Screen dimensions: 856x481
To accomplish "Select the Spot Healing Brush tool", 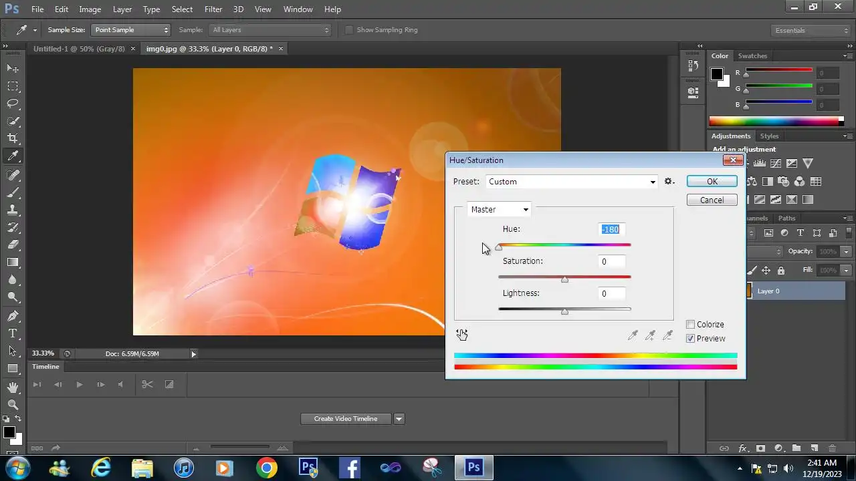I will (13, 174).
